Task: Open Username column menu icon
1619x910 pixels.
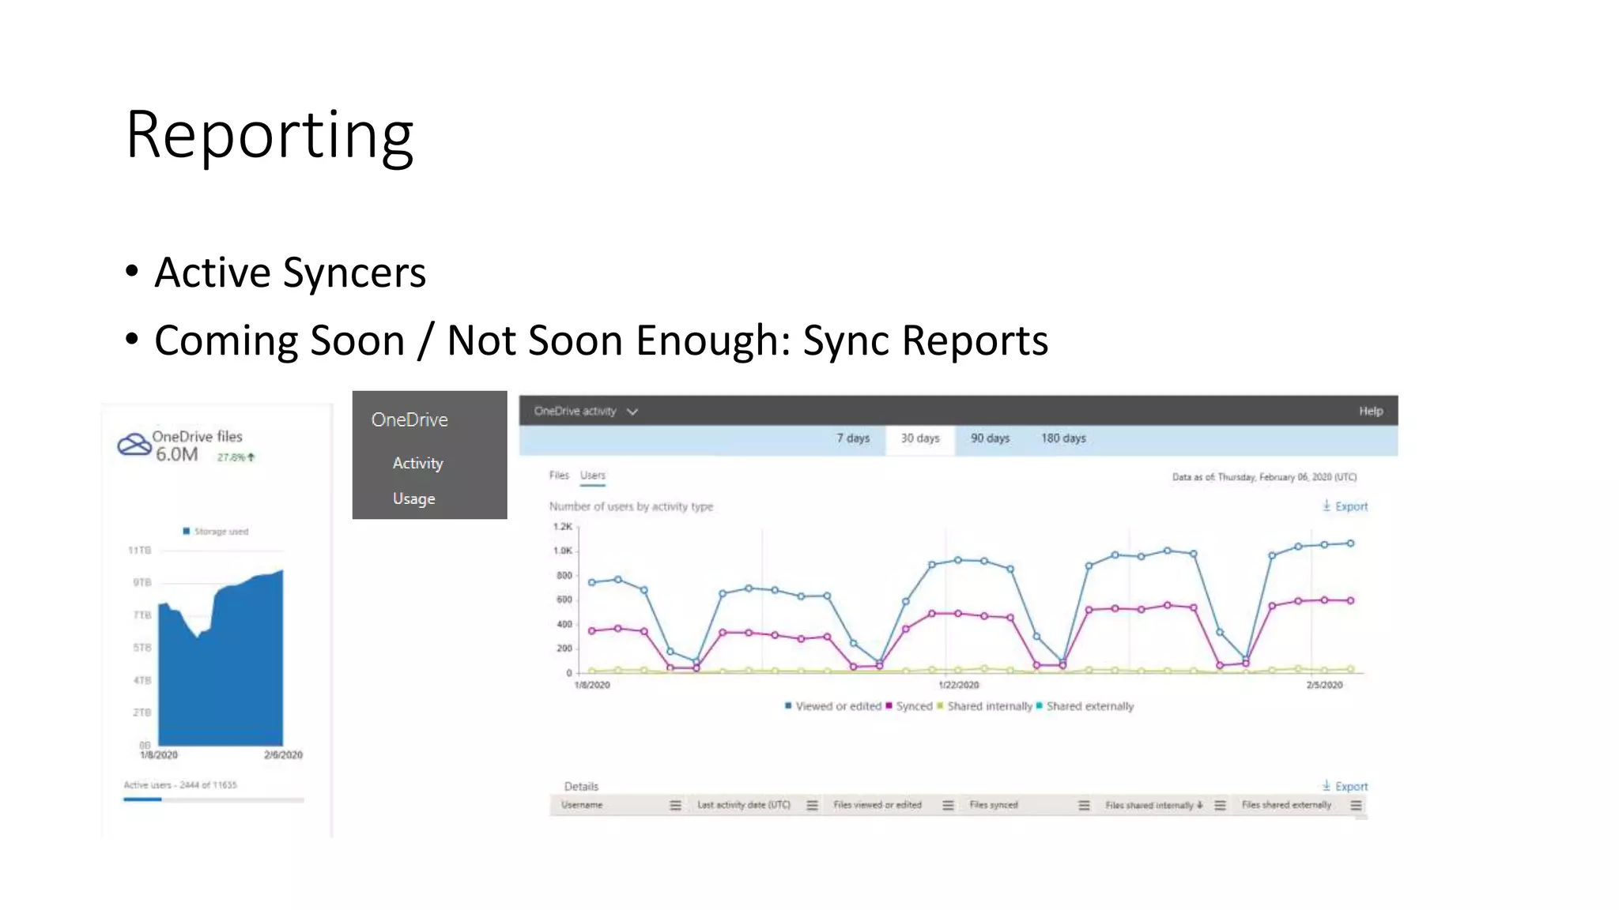Action: (x=675, y=806)
